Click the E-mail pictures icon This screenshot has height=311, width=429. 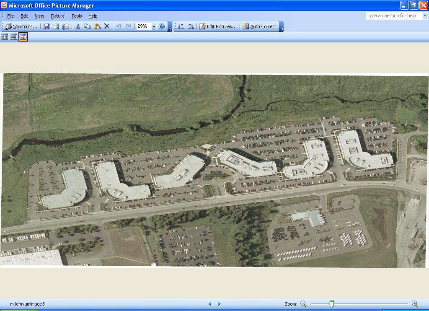[66, 26]
